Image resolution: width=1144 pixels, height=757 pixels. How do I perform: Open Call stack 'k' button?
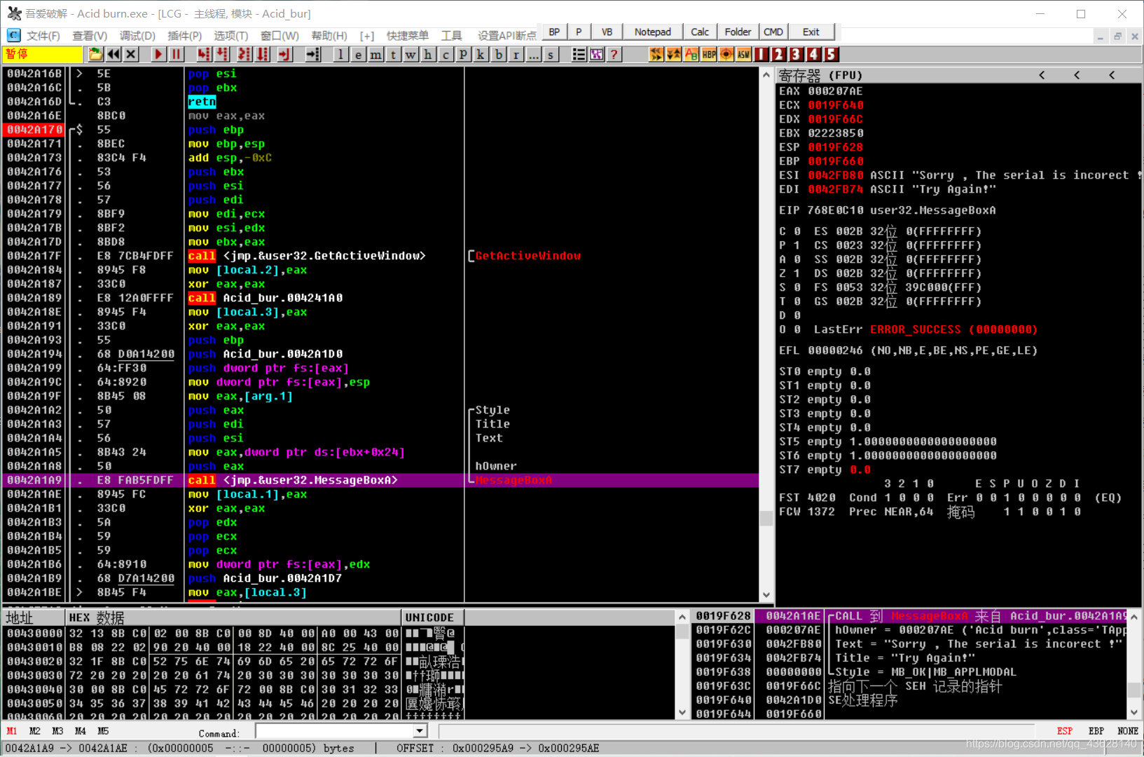[x=481, y=54]
